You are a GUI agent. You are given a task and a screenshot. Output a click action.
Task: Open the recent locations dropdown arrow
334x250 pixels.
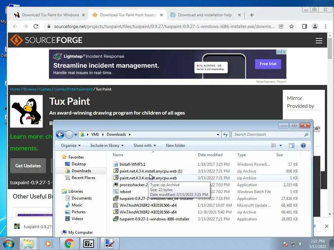pos(76,134)
